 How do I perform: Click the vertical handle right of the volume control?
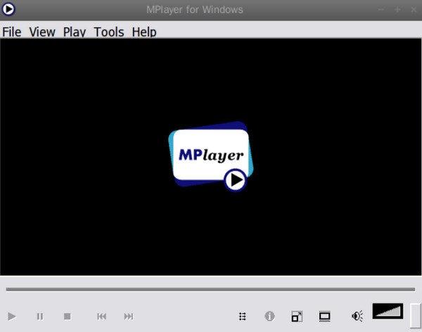coord(415,316)
